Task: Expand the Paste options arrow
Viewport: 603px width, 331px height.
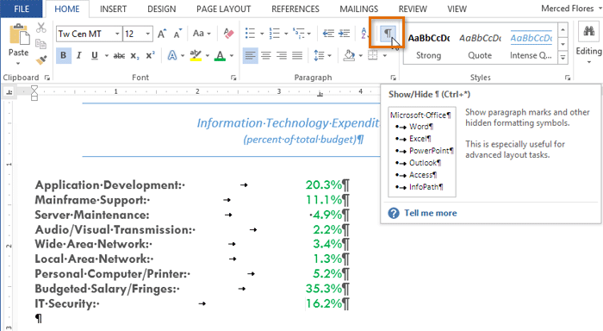Action: (18, 63)
